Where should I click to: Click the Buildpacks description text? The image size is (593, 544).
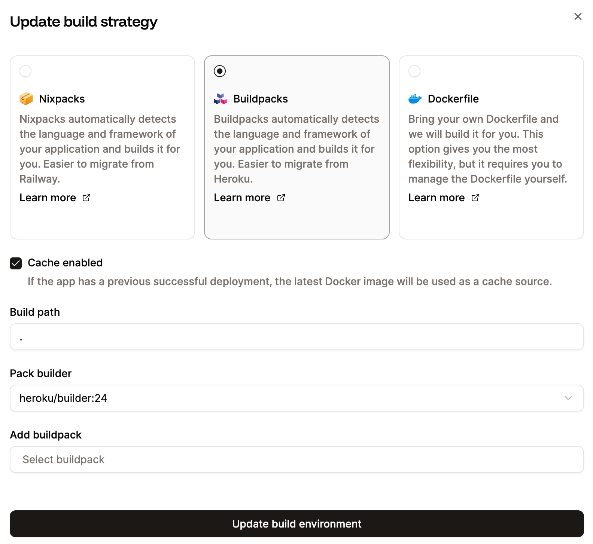coord(296,149)
